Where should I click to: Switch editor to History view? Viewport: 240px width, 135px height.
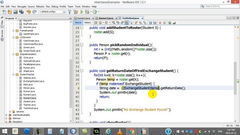87,22
